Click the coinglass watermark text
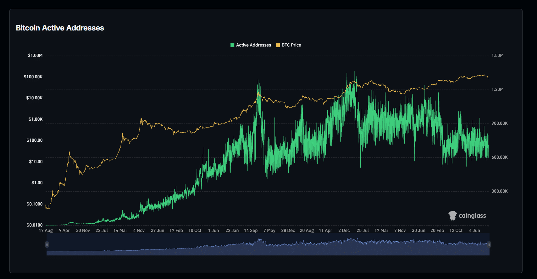The height and width of the screenshot is (279, 537). click(472, 216)
